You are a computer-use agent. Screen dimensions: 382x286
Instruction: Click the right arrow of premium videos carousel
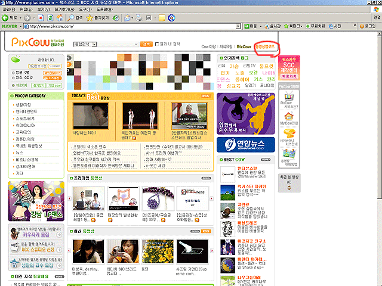(211, 198)
